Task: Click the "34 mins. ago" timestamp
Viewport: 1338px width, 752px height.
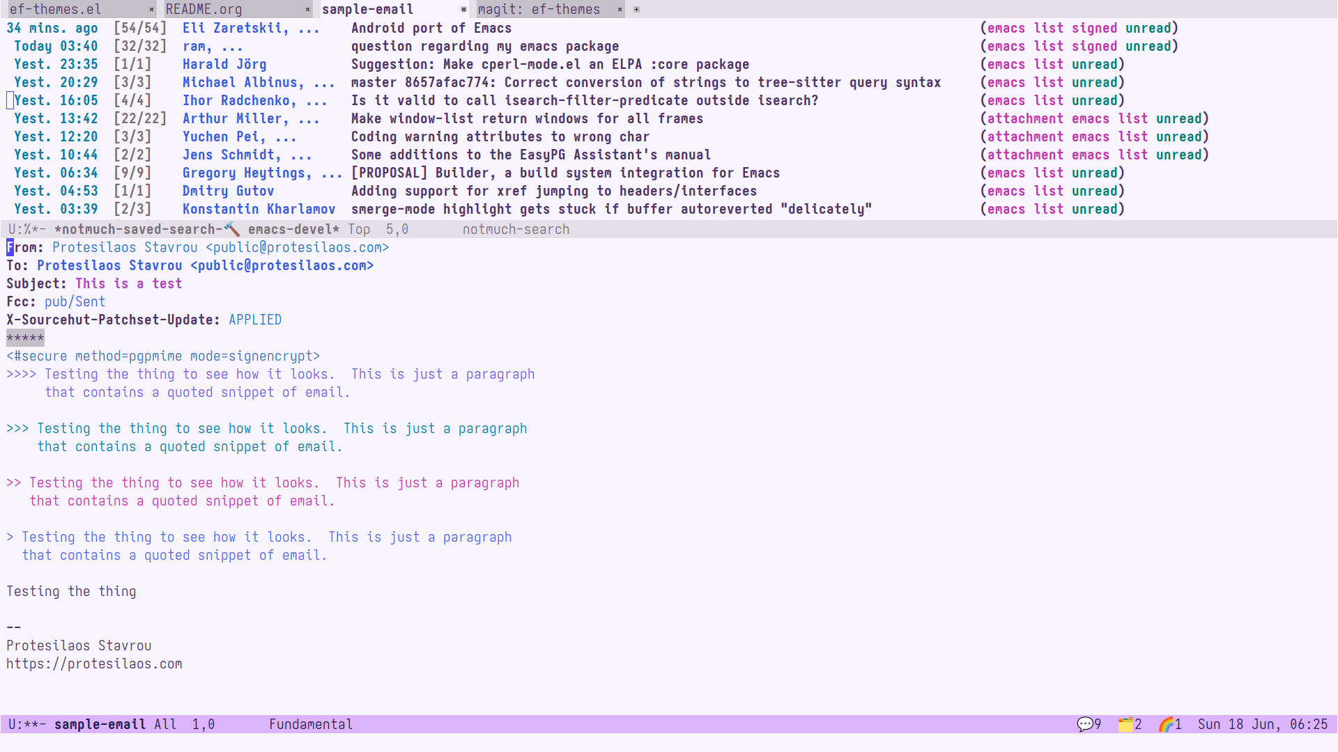Action: point(52,28)
